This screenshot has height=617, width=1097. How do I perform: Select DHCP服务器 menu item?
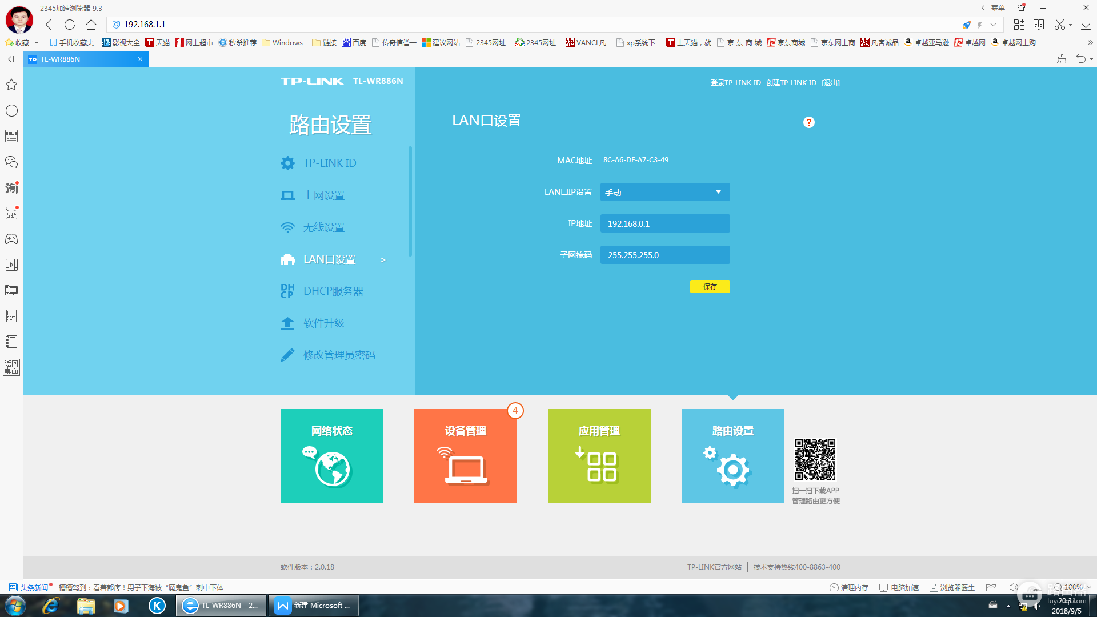coord(333,291)
